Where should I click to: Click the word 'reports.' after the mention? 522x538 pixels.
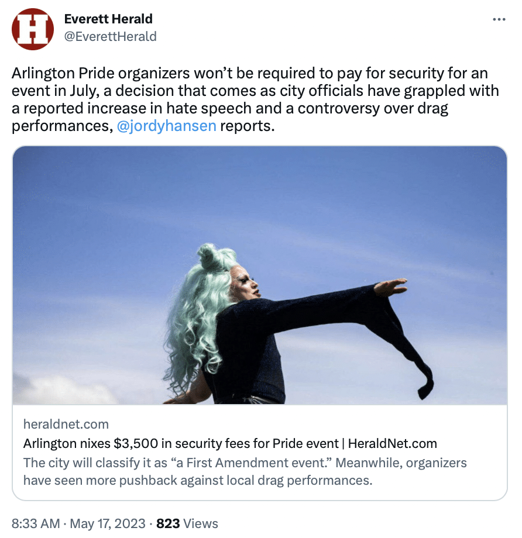tap(248, 126)
